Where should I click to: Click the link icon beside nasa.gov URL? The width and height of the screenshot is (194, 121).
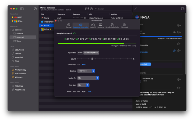[174, 51]
